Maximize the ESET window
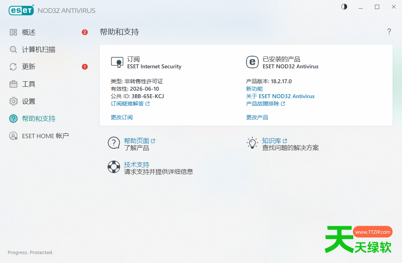The image size is (402, 263). 377,7
